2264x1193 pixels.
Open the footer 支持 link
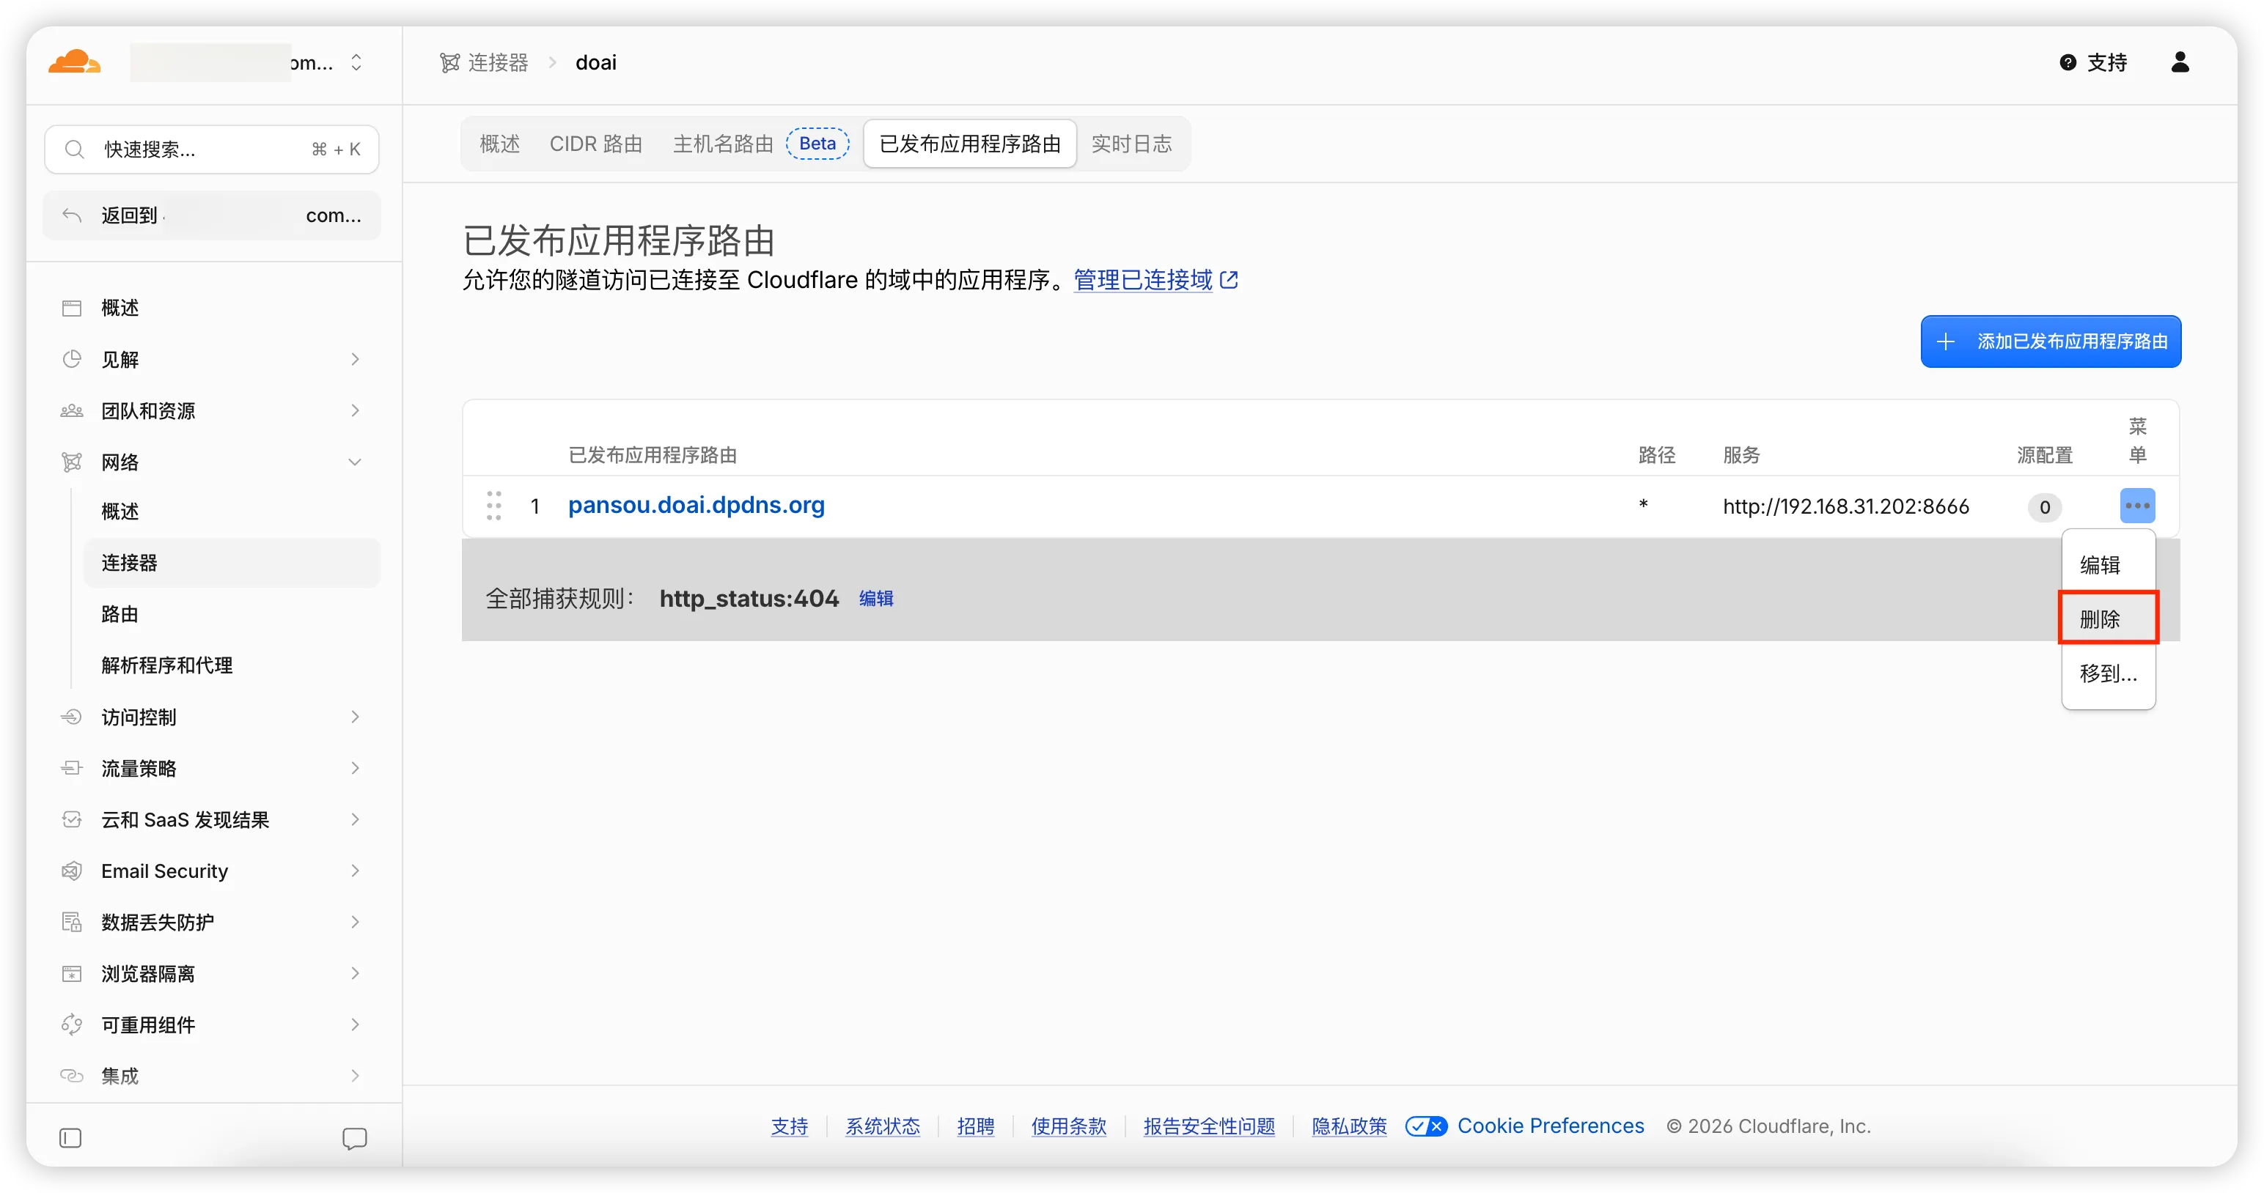tap(789, 1126)
